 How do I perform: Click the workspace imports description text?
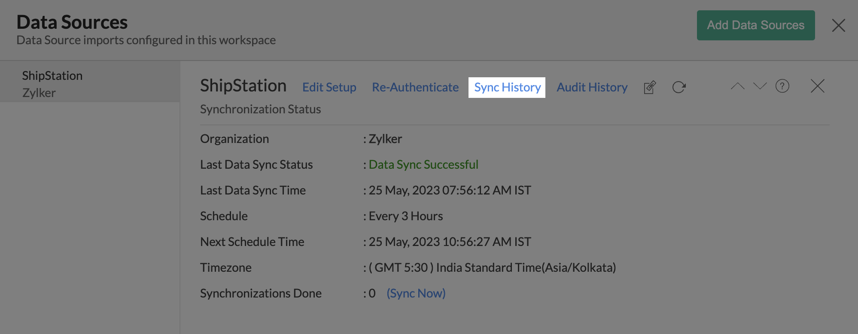click(x=146, y=40)
